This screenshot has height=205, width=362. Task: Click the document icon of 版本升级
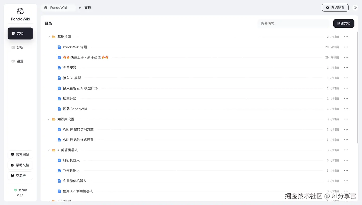(x=59, y=99)
